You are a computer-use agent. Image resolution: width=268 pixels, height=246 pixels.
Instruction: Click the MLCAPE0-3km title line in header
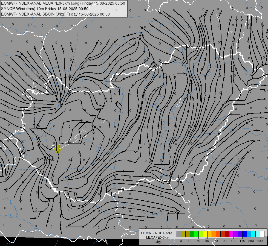click(63, 3)
